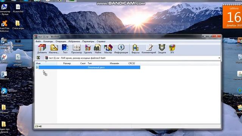Sort by the CRC32 column header
Viewport: 242px width, 136px height.
click(132, 63)
